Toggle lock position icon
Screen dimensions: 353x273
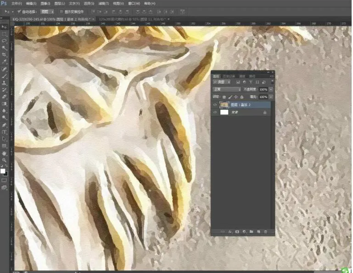click(236, 97)
